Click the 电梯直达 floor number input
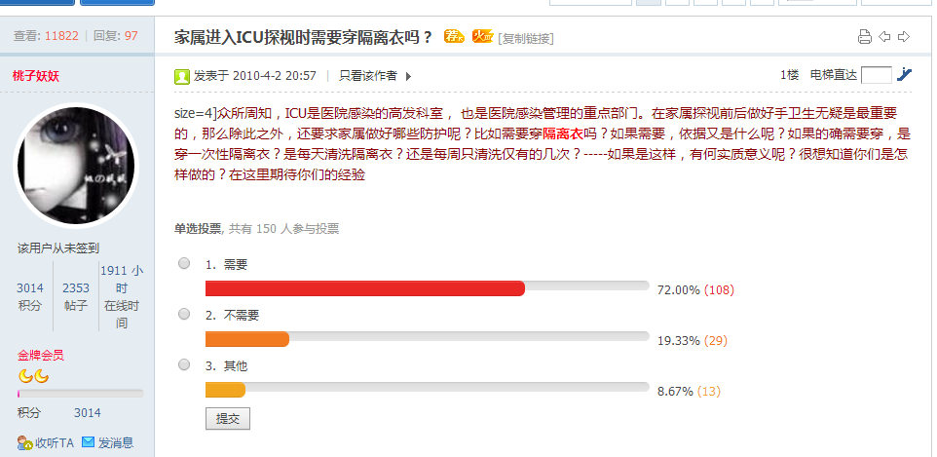This screenshot has height=457, width=937. 876,74
